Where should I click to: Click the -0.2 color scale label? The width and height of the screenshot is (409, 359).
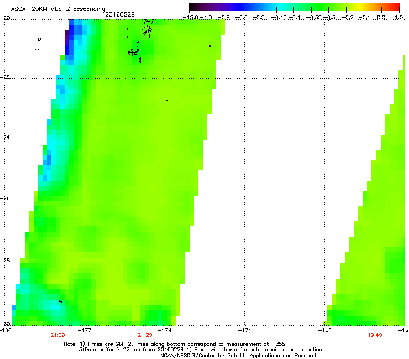click(x=348, y=18)
